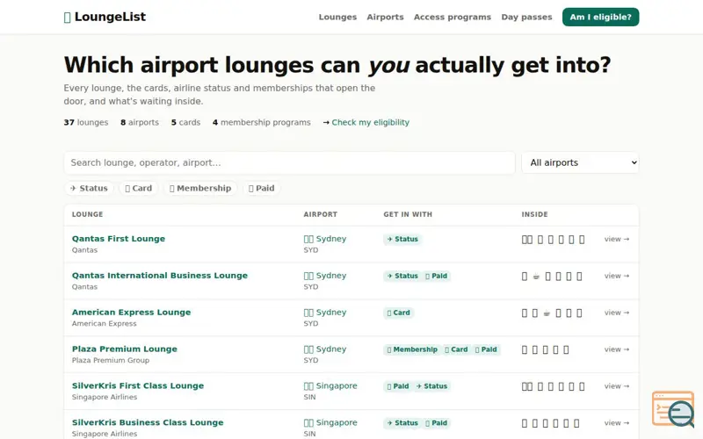Open American Express Lounge entry
Screen dimensions: 703x439
(131, 313)
